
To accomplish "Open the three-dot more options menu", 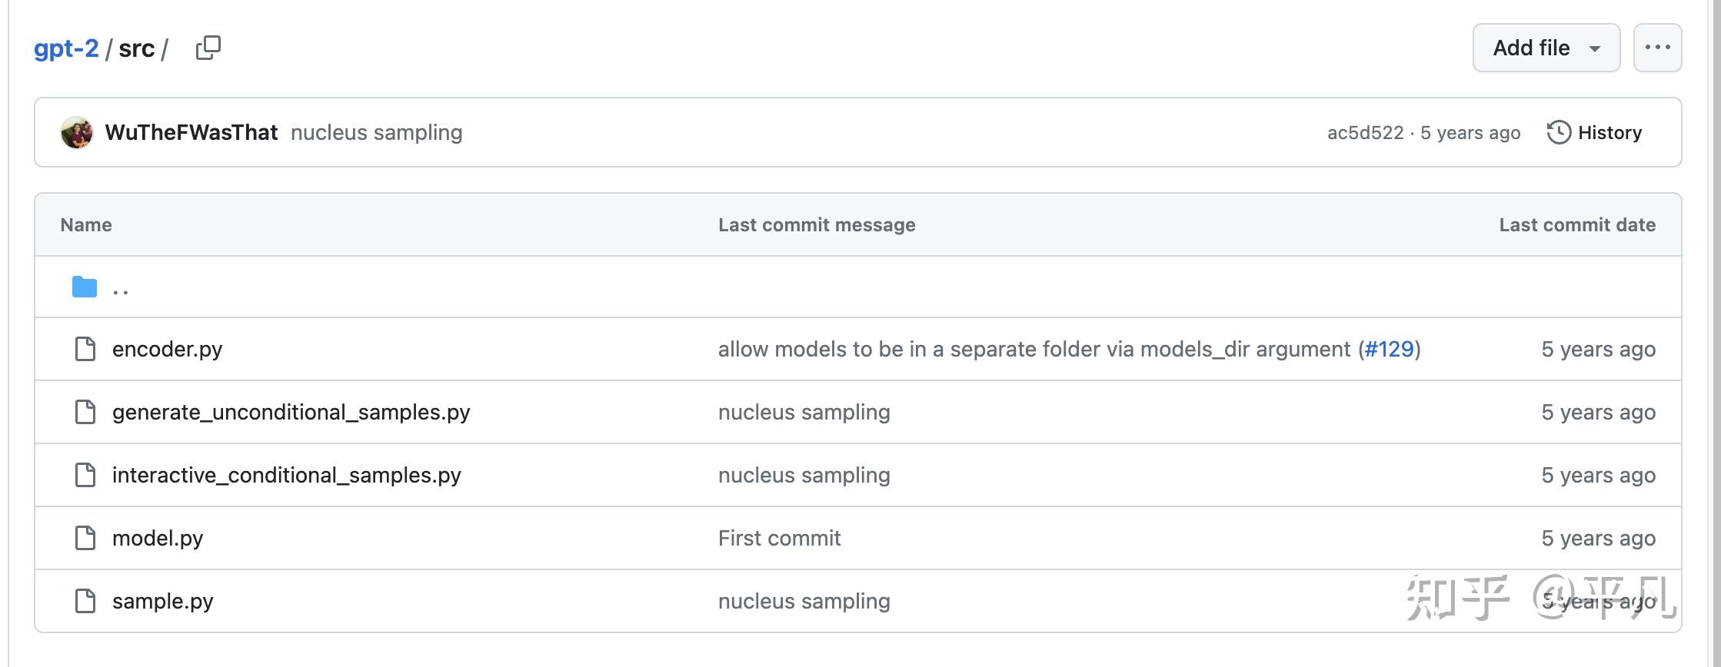I will tap(1657, 48).
